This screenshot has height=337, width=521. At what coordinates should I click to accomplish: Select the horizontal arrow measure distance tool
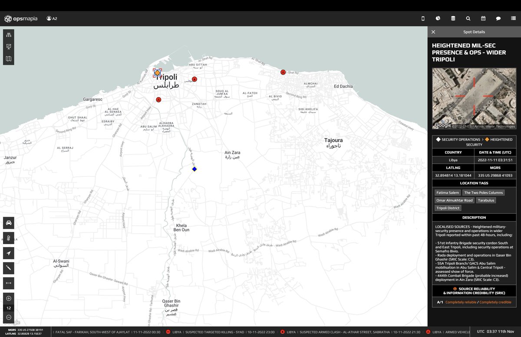tap(9, 283)
